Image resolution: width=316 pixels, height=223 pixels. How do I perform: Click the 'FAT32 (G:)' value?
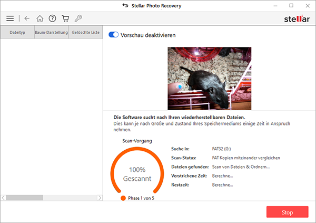point(222,149)
